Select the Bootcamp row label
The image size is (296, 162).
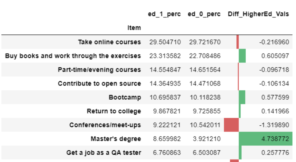(125, 97)
